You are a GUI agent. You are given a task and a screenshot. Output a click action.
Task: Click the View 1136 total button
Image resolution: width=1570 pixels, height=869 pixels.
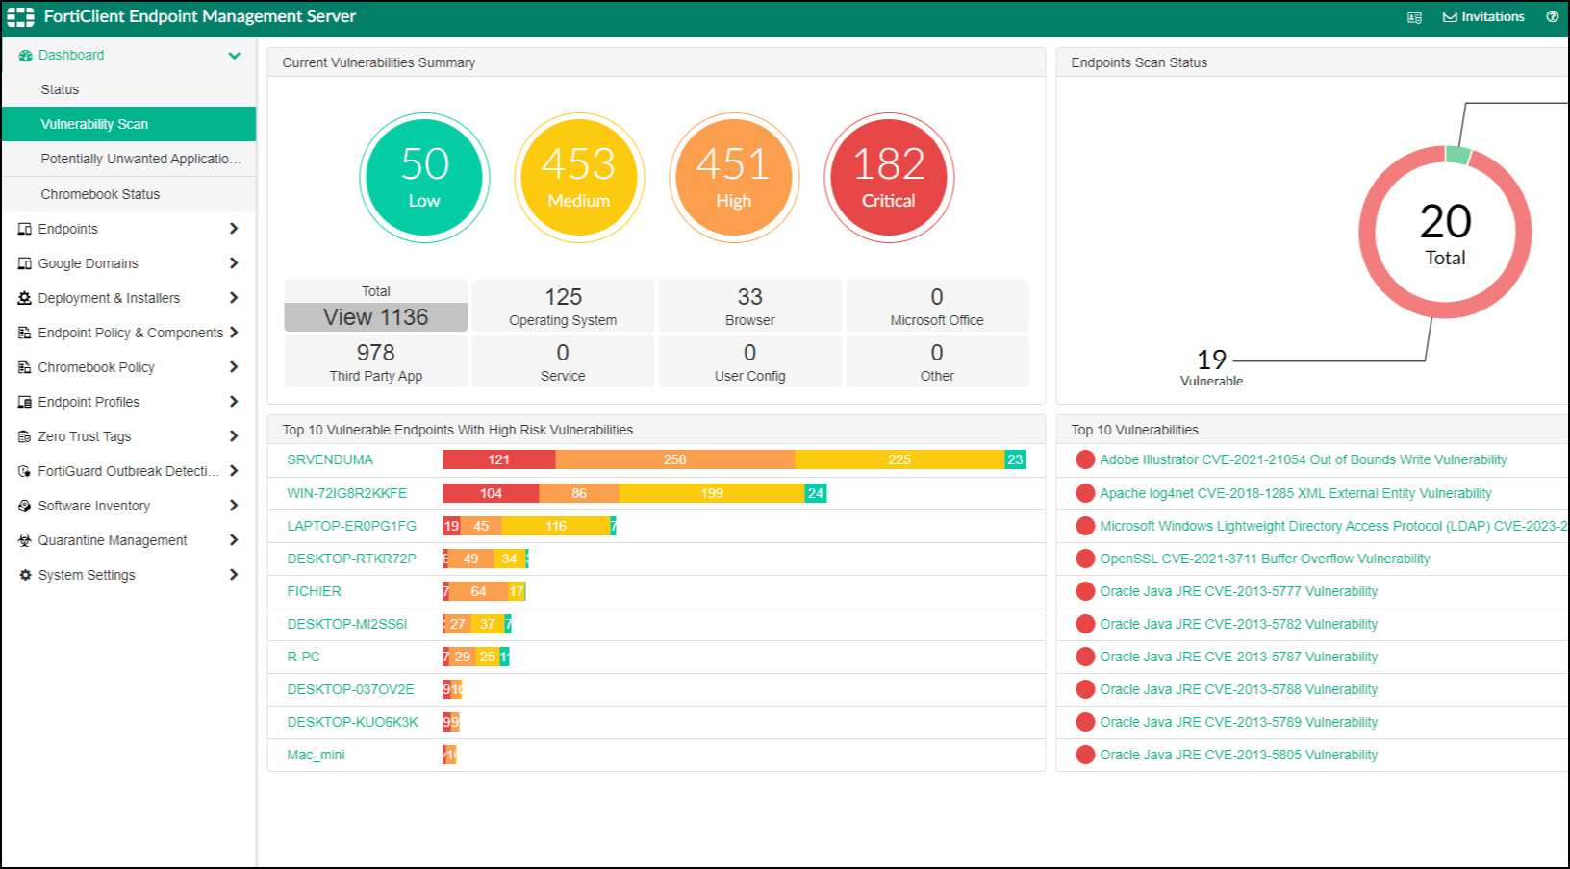[x=375, y=317]
